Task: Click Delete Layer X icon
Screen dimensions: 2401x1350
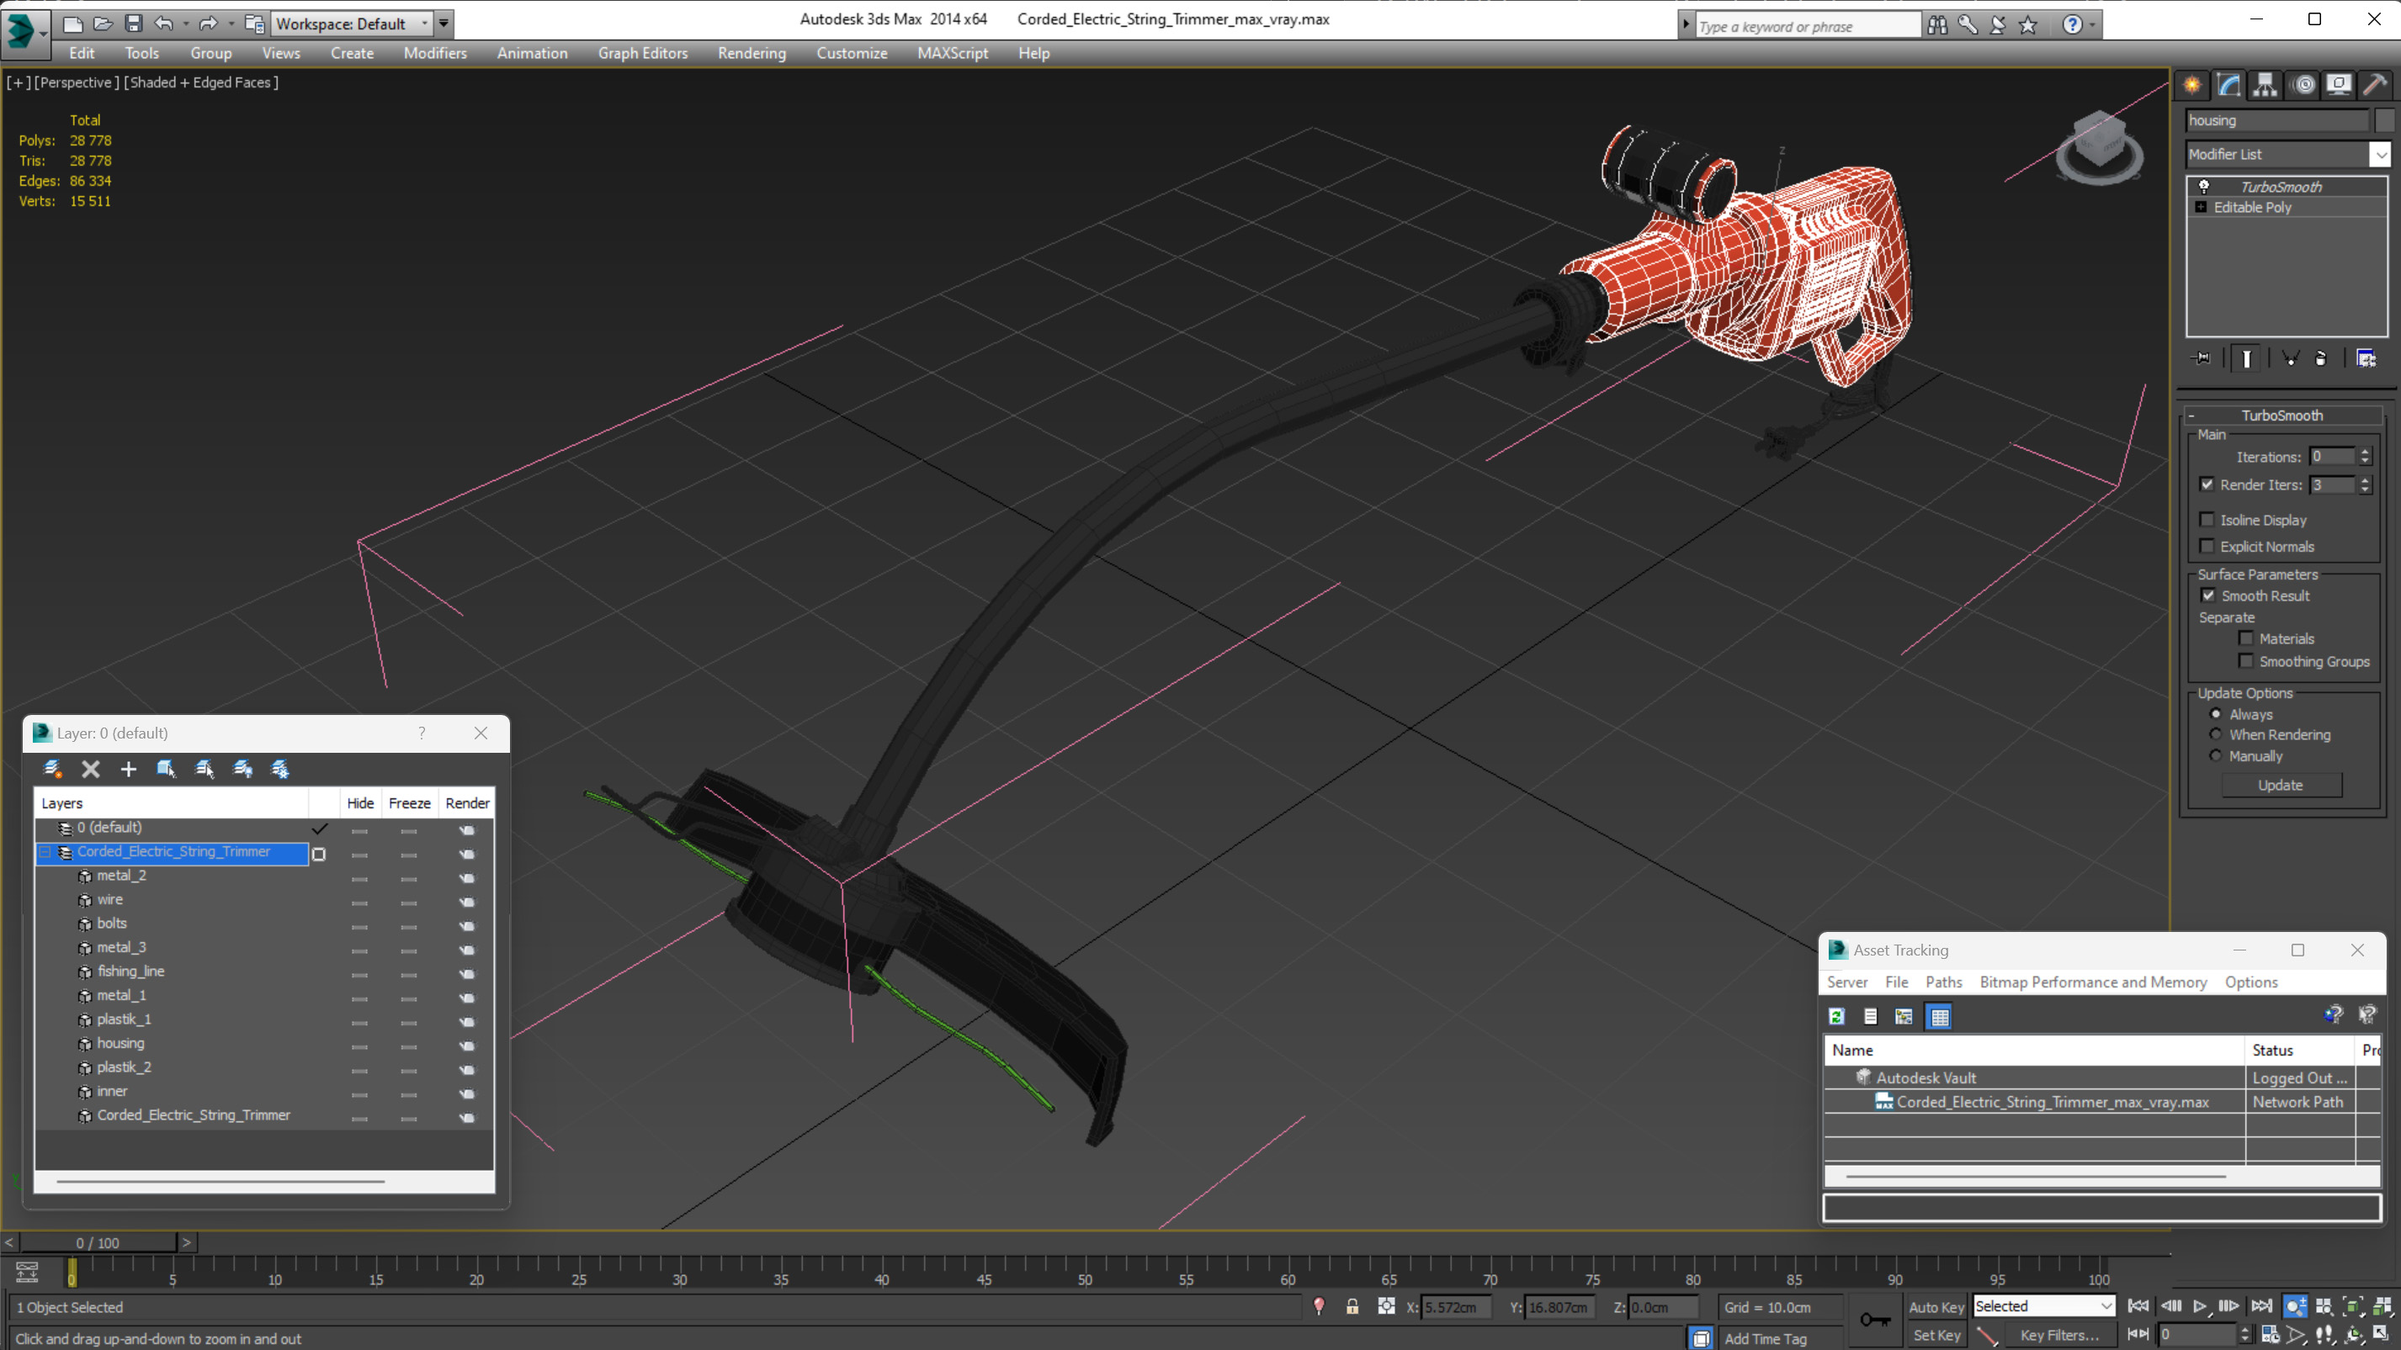Action: point(90,769)
